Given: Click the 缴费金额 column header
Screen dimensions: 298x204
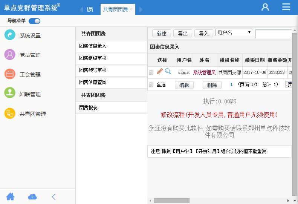Looking at the screenshot, I should pos(278,60).
